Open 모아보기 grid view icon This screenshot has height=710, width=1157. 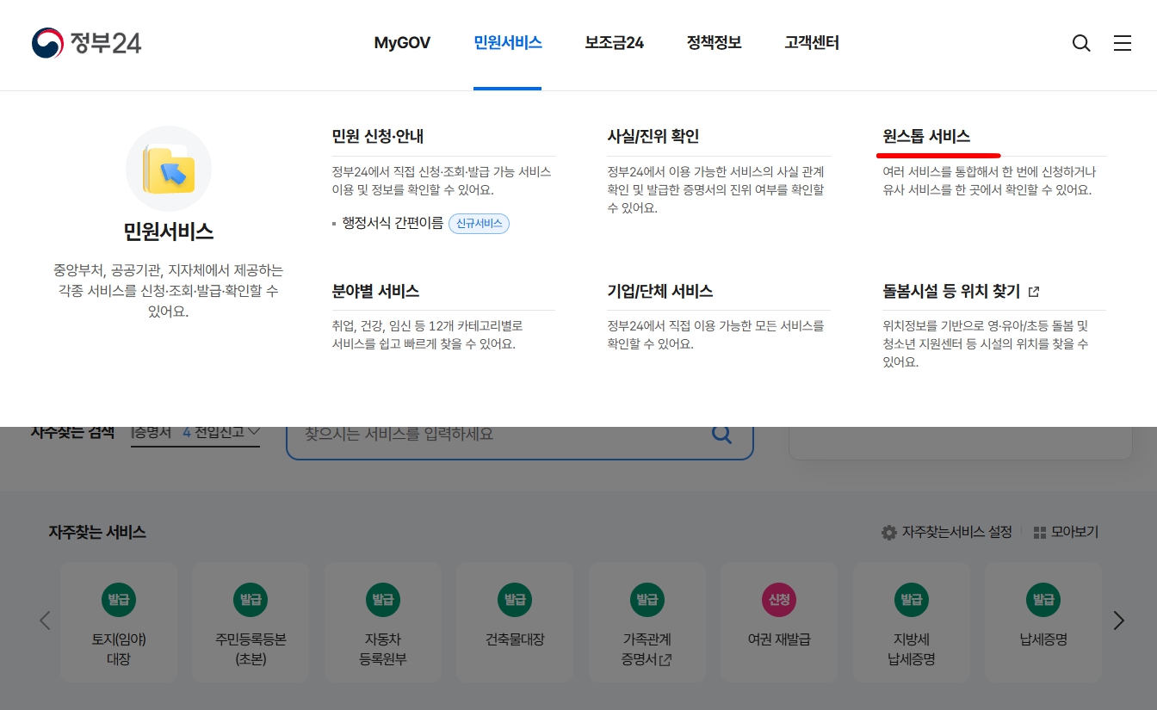tap(1040, 532)
